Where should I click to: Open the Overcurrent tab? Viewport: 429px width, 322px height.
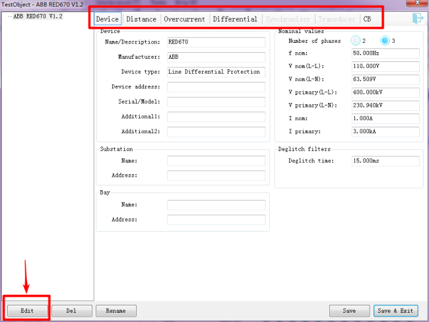pos(184,19)
